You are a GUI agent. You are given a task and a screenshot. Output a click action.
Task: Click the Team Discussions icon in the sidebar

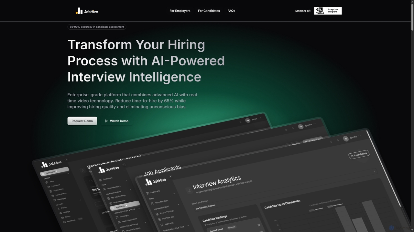coord(119,222)
